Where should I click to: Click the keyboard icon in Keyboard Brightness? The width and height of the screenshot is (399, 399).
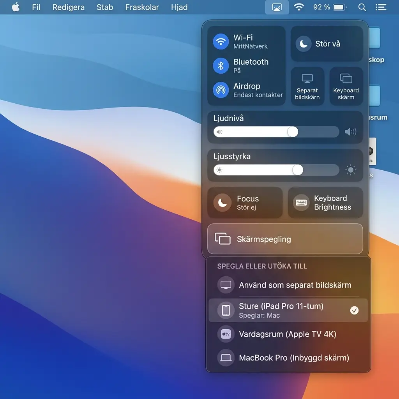(301, 203)
